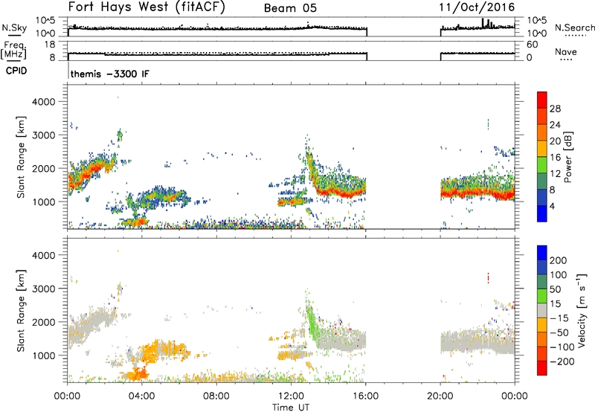
Task: Click the red top segment of the Power colorbar
Action: 542,100
